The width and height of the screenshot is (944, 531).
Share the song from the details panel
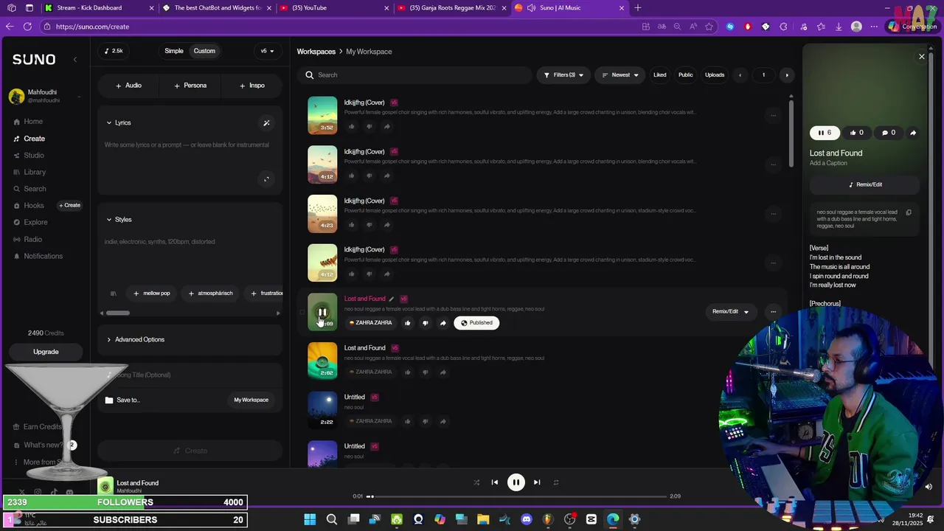pos(913,133)
